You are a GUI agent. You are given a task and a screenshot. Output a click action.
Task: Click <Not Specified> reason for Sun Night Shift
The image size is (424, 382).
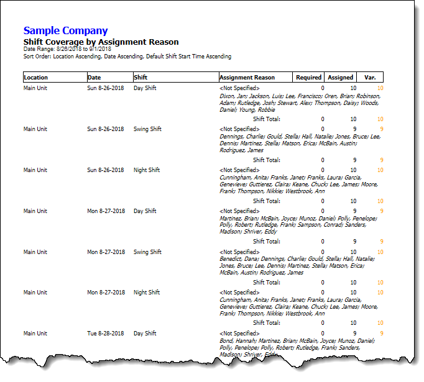click(x=239, y=170)
